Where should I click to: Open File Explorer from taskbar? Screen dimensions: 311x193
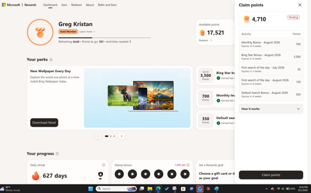[x=150, y=189]
